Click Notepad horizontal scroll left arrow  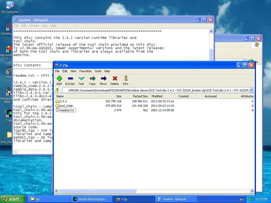tap(15, 151)
